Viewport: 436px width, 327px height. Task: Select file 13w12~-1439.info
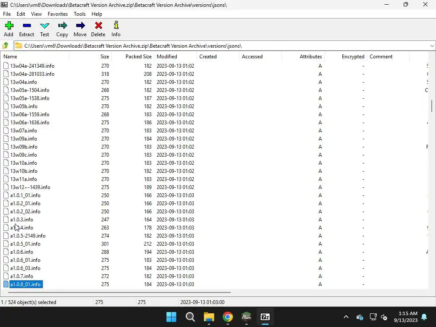click(30, 187)
